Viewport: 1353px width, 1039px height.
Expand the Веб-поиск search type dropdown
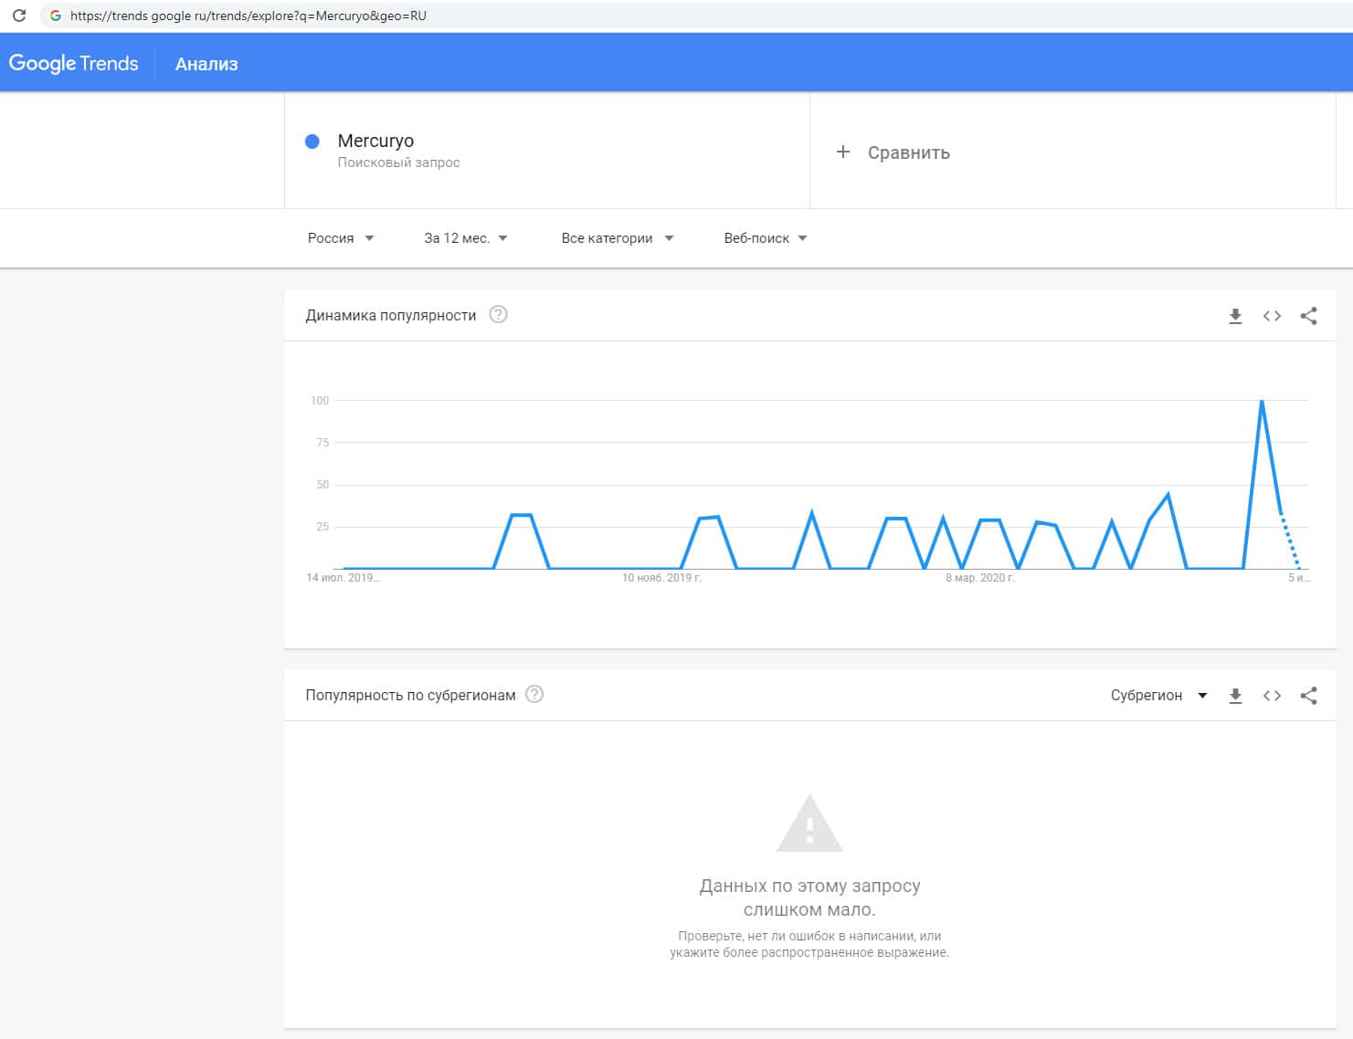[x=765, y=238]
